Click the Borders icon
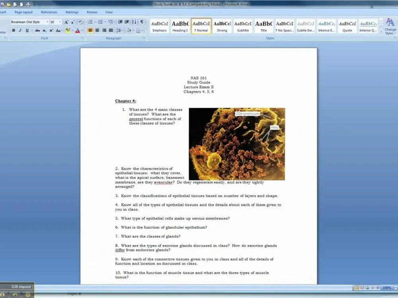This screenshot has width=398, height=298. coord(138,31)
